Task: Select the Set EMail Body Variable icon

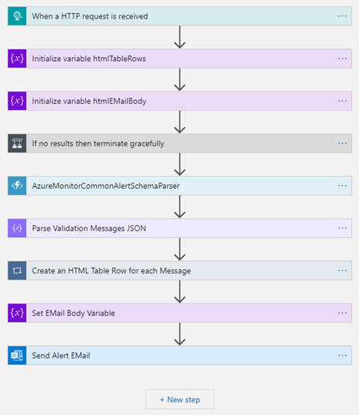Action: coord(17,313)
